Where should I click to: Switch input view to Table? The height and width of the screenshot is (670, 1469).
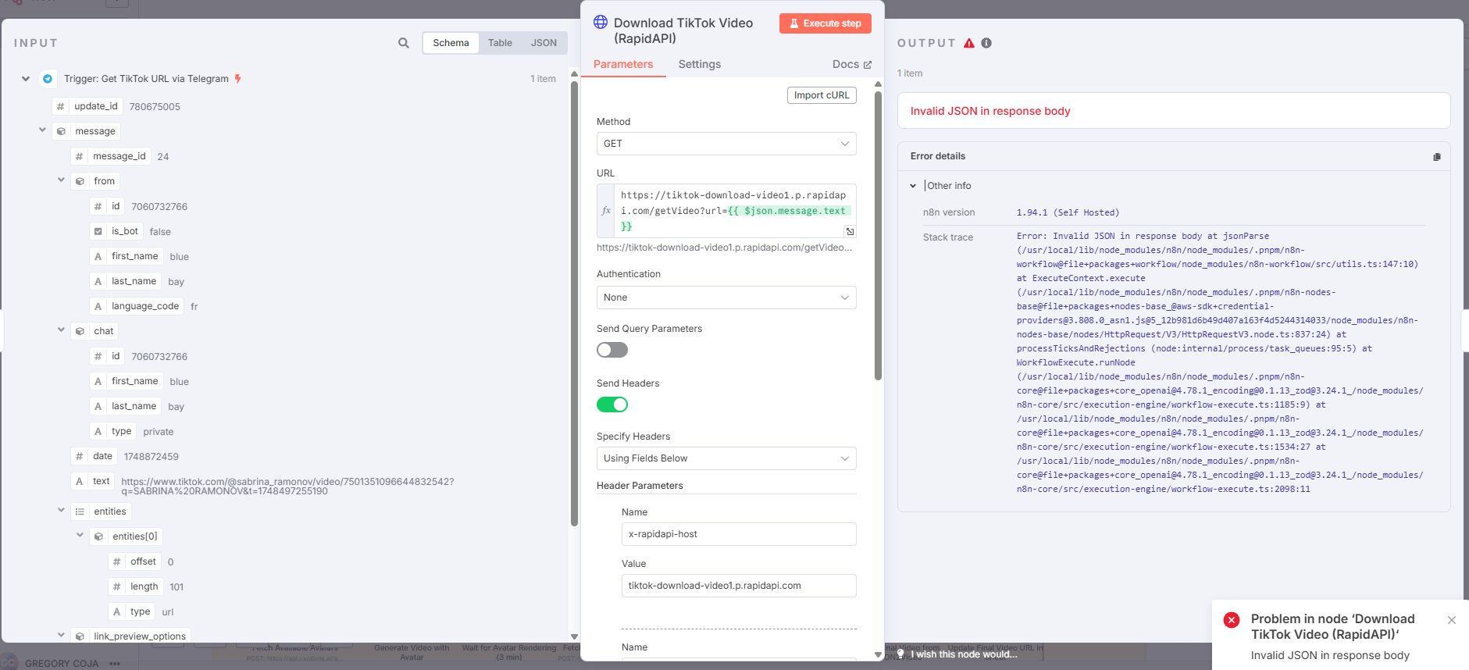(500, 43)
